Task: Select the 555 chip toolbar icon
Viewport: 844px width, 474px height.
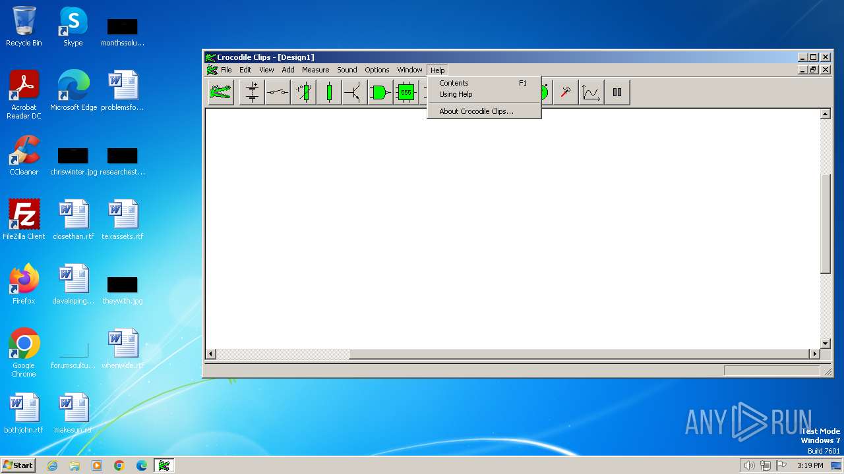Action: 406,92
